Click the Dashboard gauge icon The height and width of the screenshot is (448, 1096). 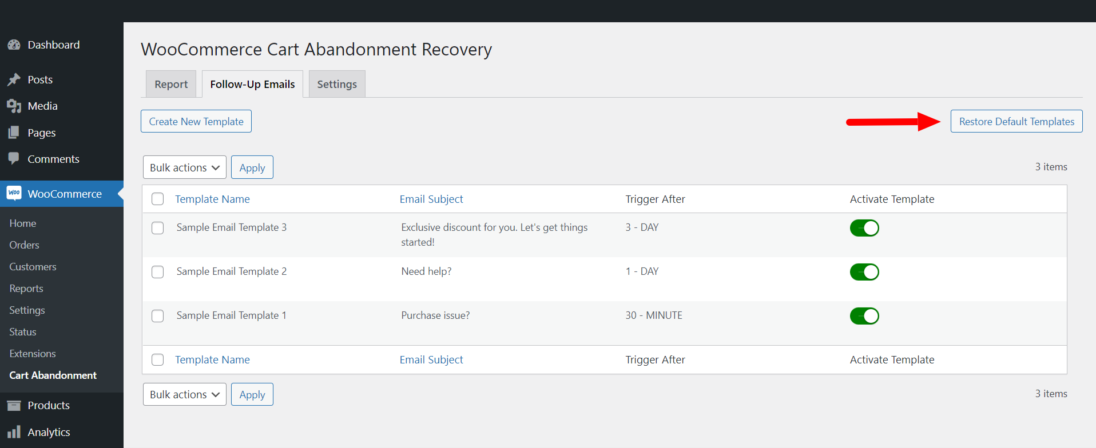[14, 45]
